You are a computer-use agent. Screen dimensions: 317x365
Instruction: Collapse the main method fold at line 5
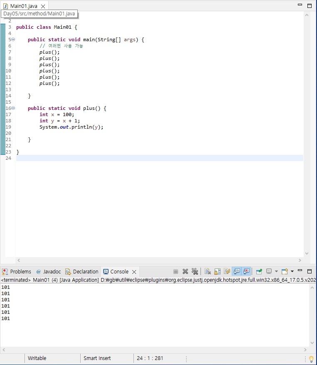13,40
